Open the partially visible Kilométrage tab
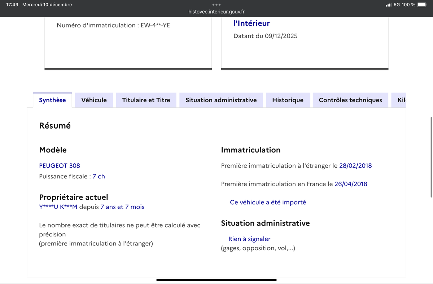The image size is (433, 284). [x=399, y=100]
